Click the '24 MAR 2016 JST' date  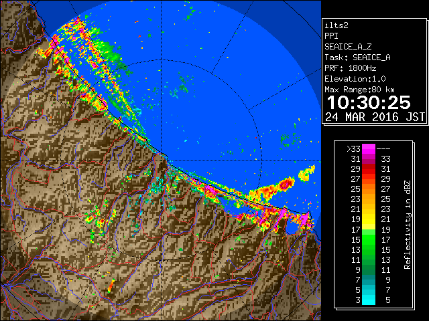tap(375, 117)
